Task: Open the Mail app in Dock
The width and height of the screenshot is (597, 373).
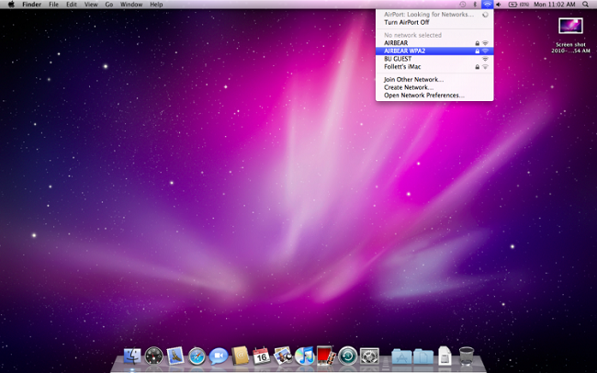Action: tap(175, 356)
